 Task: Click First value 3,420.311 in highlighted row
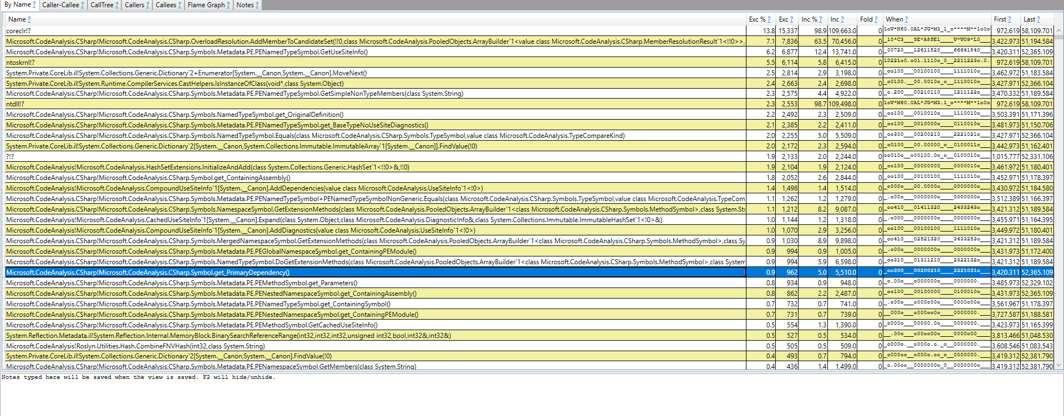coord(1006,273)
